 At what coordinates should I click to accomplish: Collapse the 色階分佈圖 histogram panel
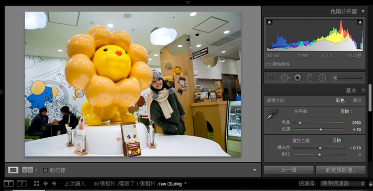pos(363,11)
